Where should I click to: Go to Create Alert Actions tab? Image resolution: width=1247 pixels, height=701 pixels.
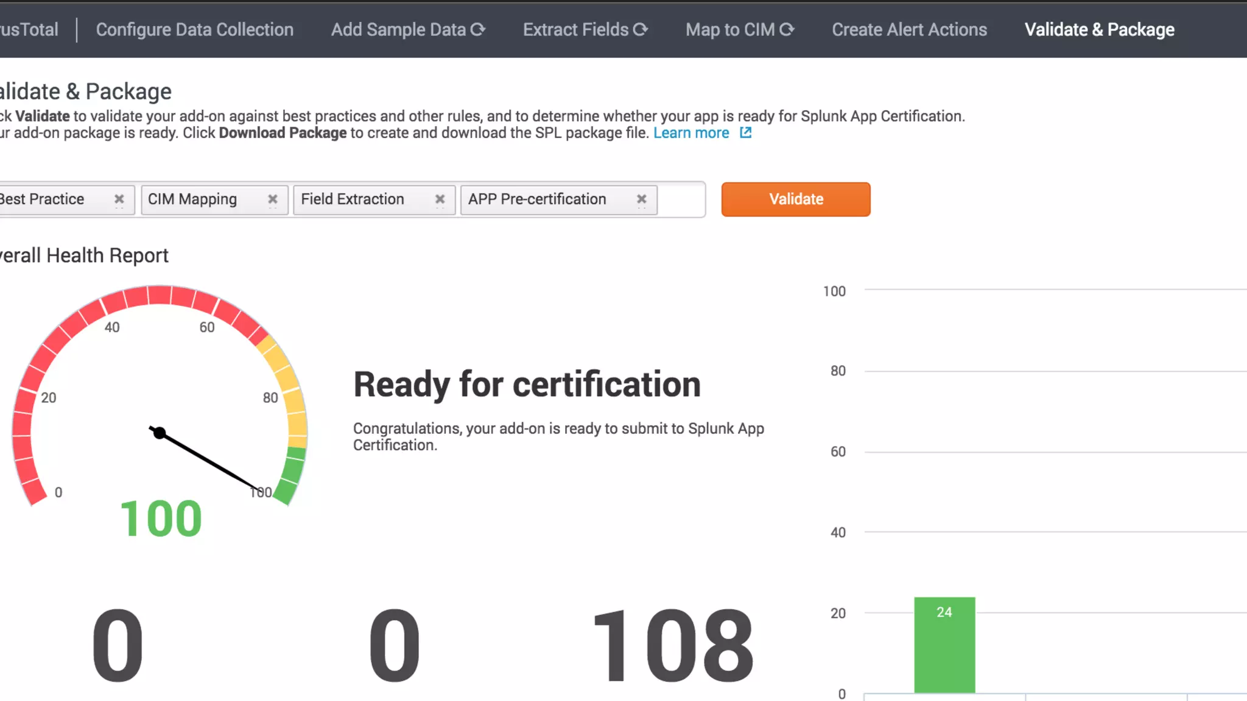pyautogui.click(x=909, y=29)
